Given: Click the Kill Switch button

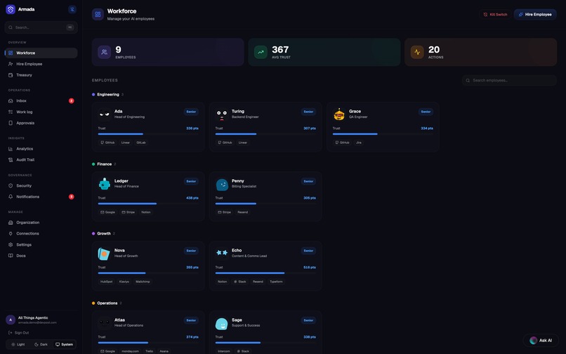Looking at the screenshot, I should pos(495,15).
